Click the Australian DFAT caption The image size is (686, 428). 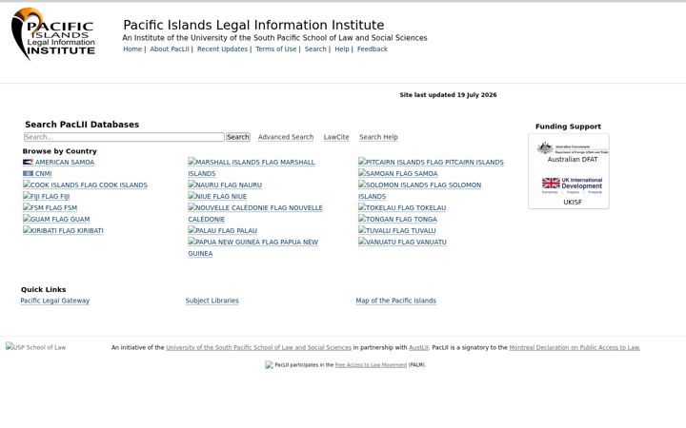(x=573, y=160)
